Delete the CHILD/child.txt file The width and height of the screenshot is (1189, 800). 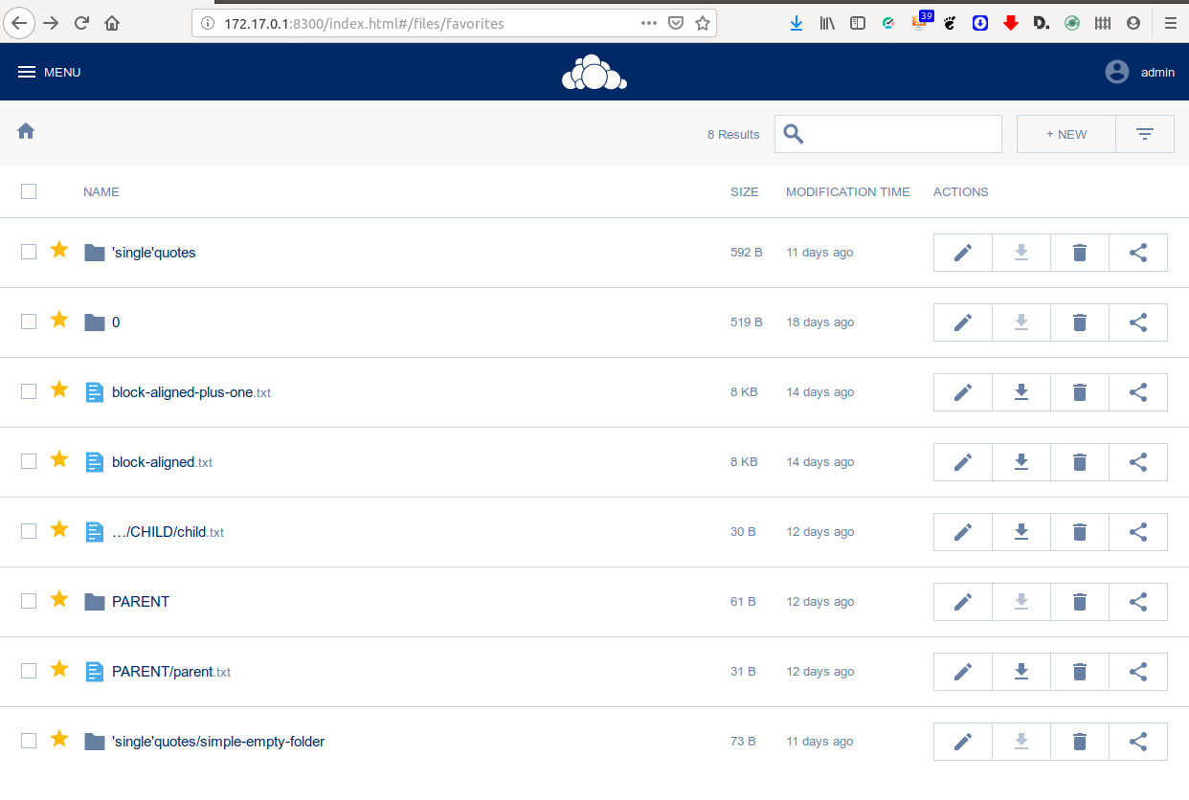(1080, 532)
